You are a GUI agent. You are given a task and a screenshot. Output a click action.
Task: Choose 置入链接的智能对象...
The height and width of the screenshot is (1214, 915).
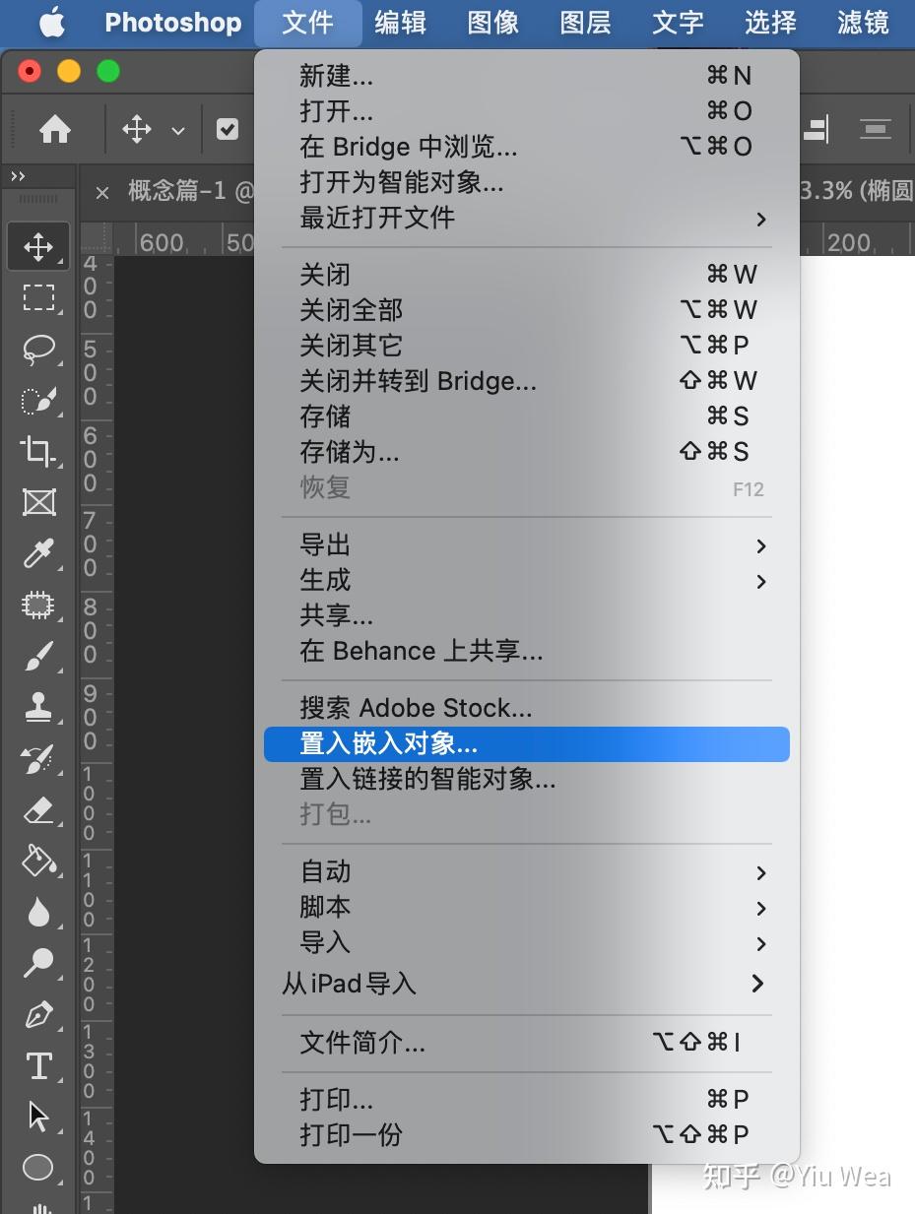click(527, 779)
